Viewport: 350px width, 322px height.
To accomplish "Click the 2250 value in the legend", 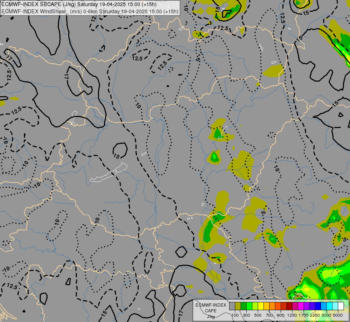I will (x=315, y=315).
